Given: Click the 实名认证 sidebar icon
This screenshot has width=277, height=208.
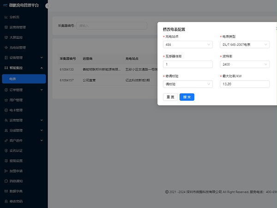Looking at the screenshot, I should (6, 151).
